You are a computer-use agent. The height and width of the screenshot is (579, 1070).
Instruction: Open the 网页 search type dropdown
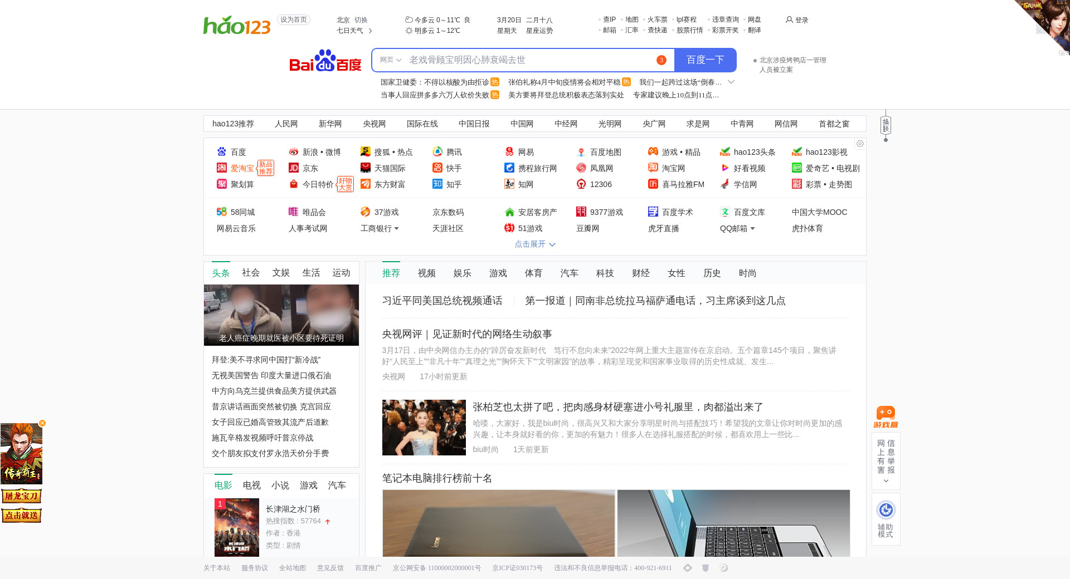390,60
